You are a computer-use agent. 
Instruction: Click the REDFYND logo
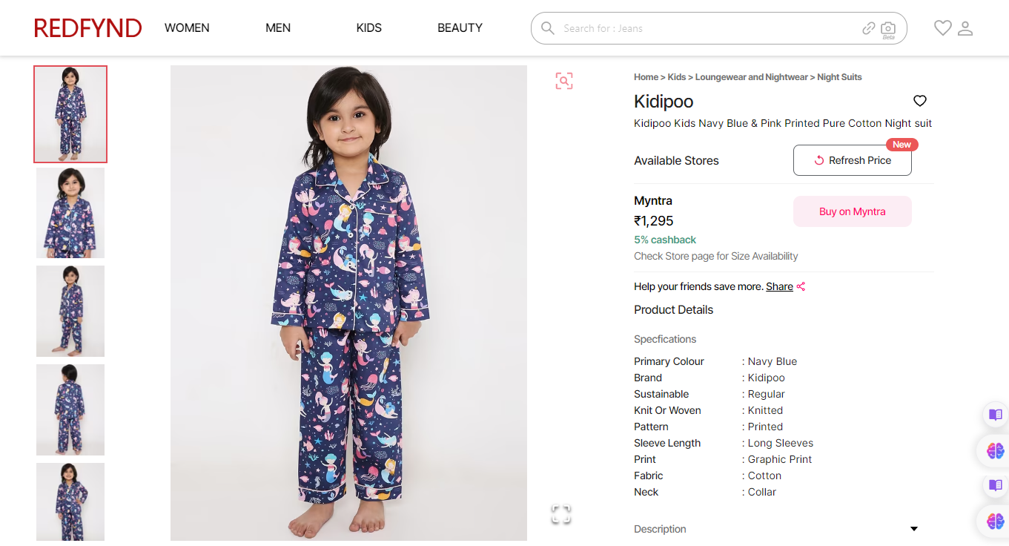pos(87,28)
